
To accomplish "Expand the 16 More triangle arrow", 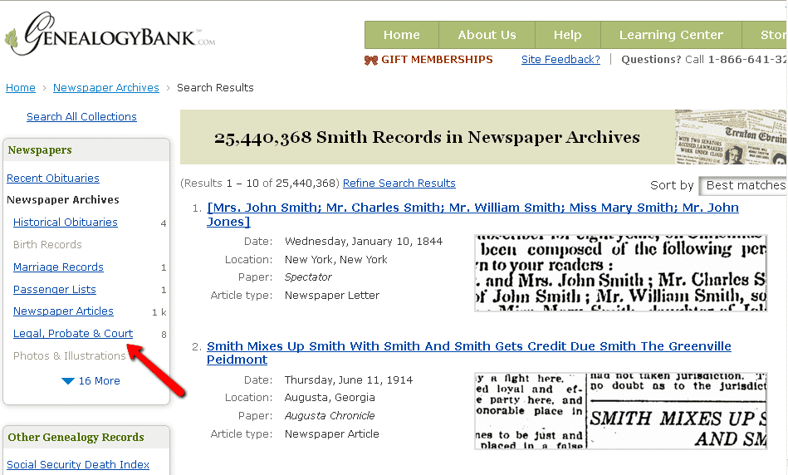I will click(68, 381).
